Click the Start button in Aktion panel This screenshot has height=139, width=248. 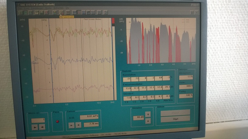tap(175, 119)
